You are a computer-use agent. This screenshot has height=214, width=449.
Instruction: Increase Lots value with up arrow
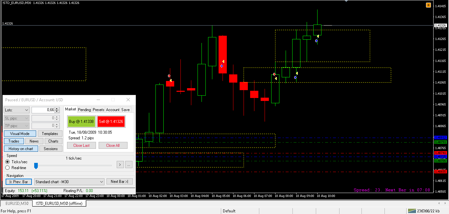click(57, 108)
